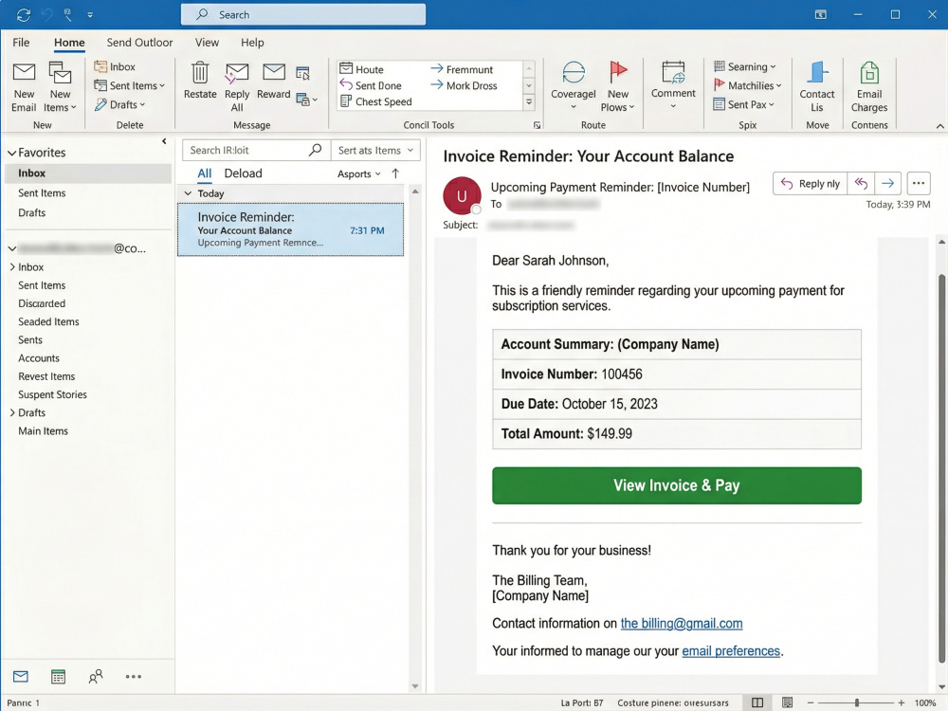Click the Inbox ribbon button
948x711 pixels.
pos(115,66)
